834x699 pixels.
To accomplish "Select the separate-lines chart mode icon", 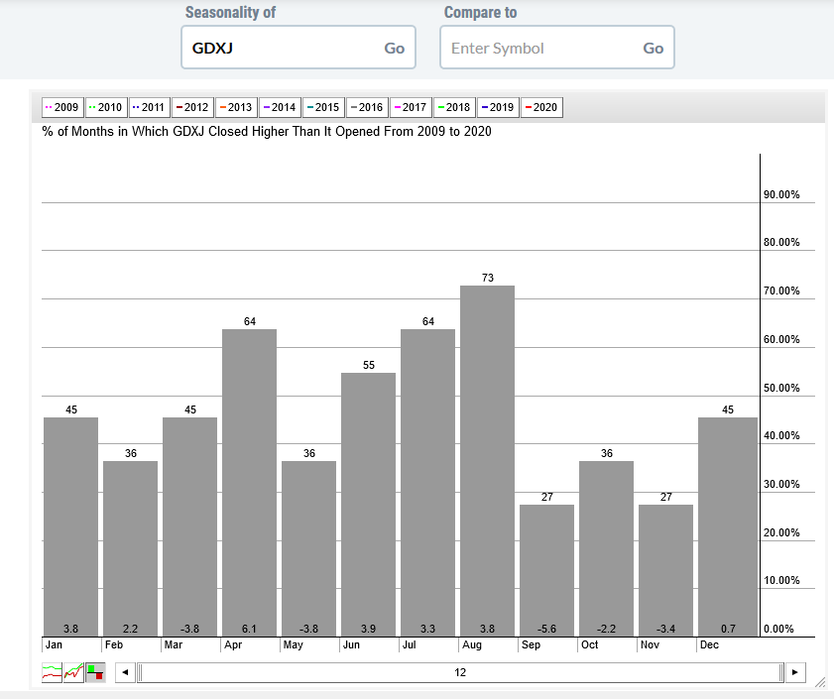I will click(53, 672).
